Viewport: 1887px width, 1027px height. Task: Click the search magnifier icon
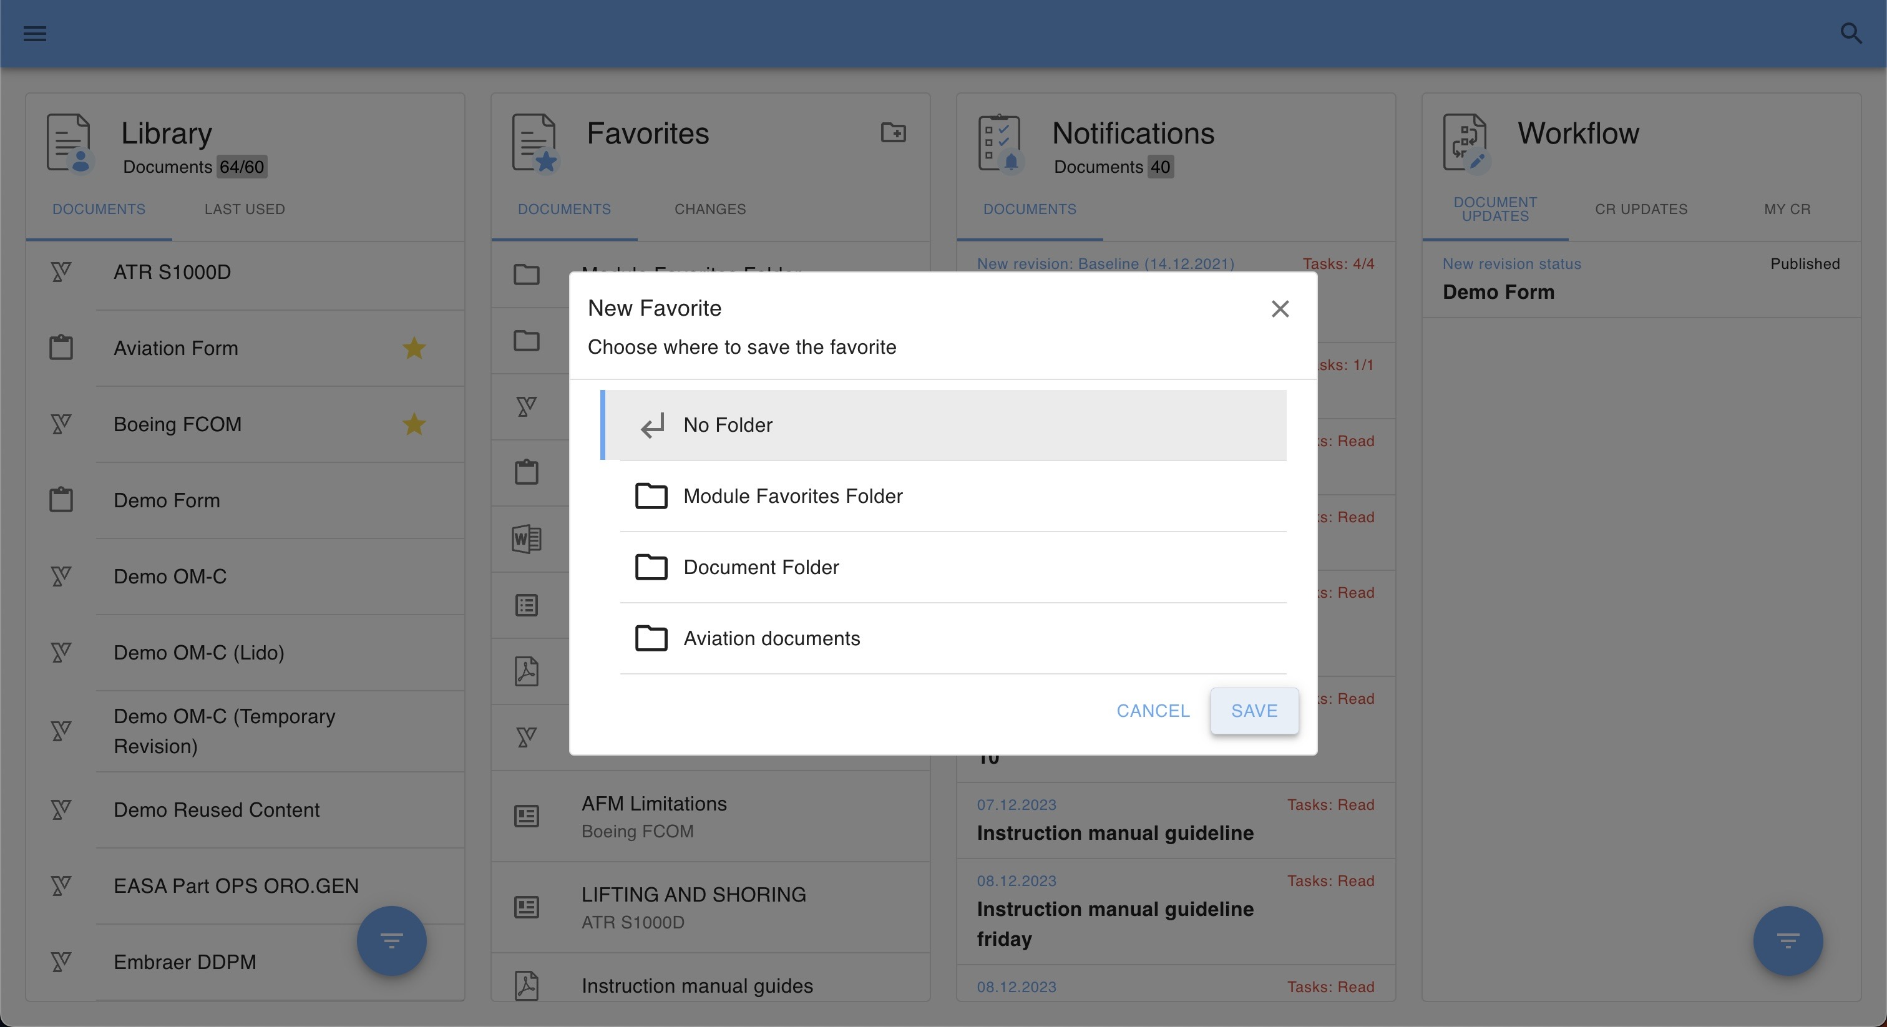[x=1850, y=34]
